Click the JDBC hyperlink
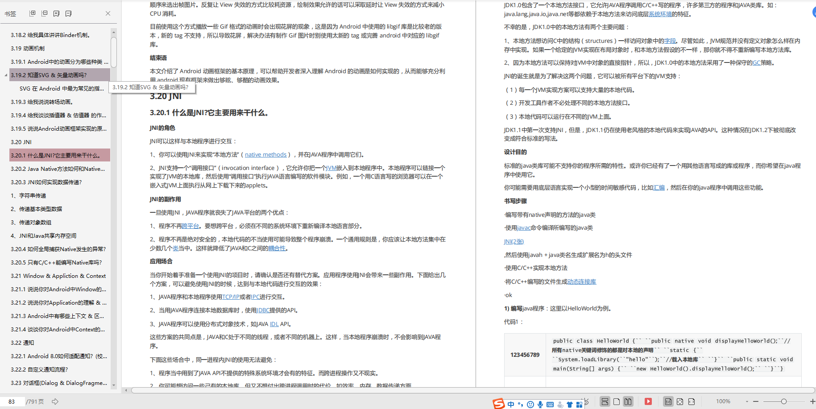This screenshot has height=409, width=816. point(263,310)
